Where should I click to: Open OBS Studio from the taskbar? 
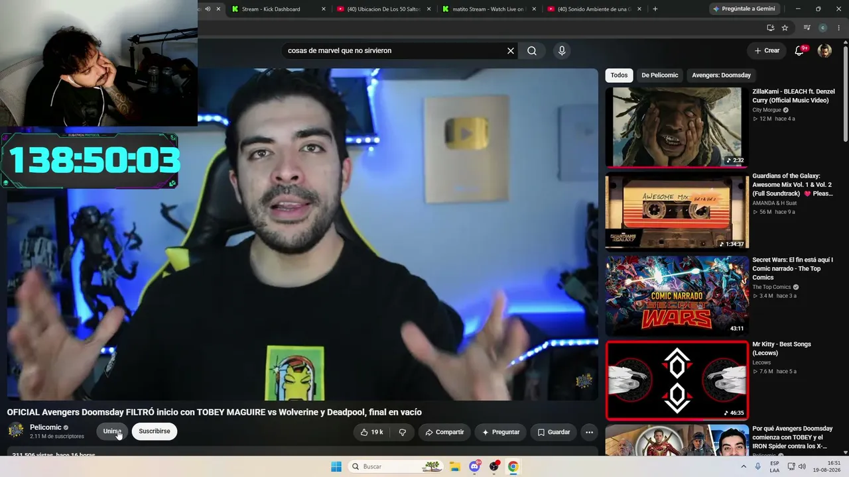[x=494, y=466]
